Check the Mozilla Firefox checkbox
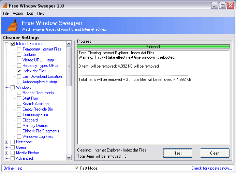 point(13,153)
